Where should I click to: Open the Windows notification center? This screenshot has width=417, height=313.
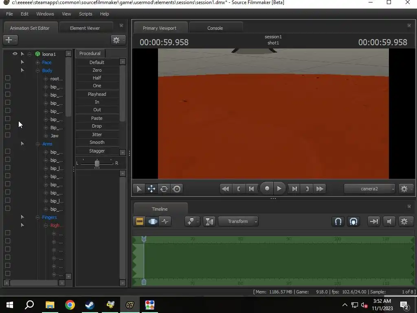click(404, 305)
